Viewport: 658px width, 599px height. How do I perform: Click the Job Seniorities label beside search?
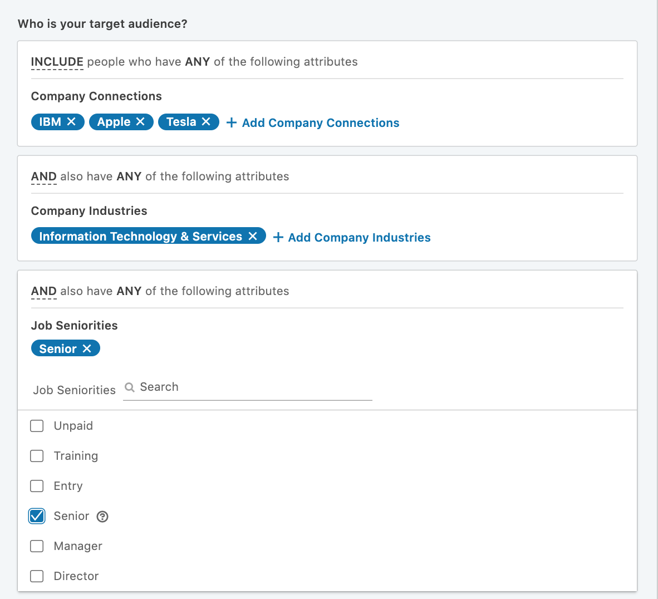74,390
